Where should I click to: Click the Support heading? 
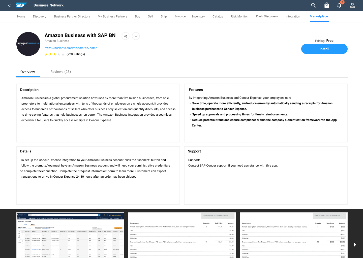[195, 151]
